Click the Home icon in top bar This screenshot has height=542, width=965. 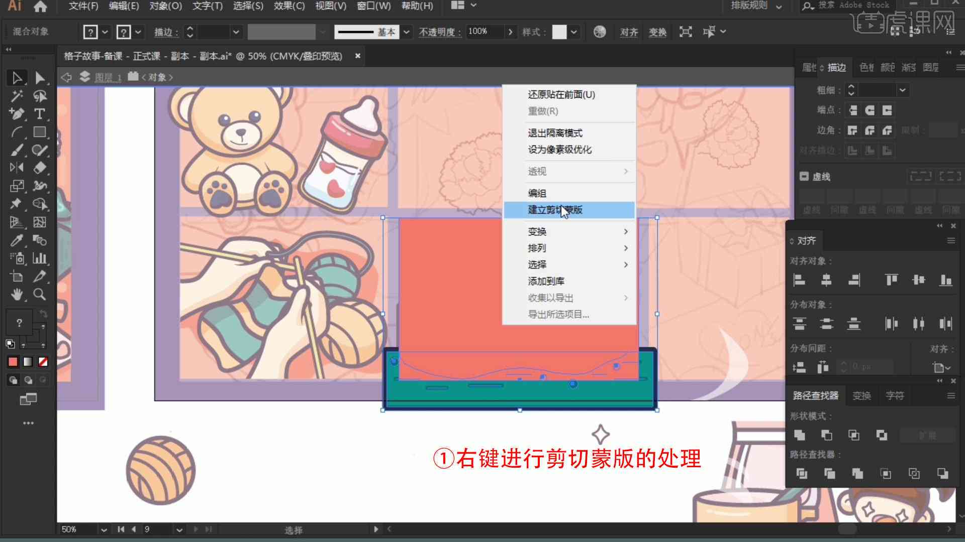pos(40,7)
